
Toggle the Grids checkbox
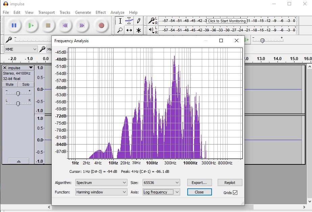[235, 192]
